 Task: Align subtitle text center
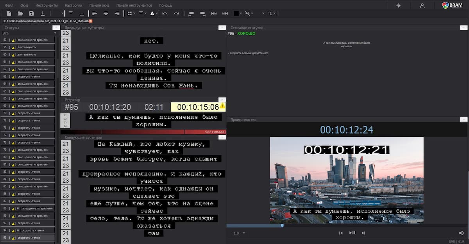106,13
